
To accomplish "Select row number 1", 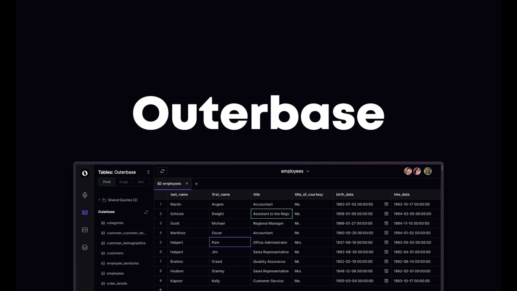I will point(161,205).
